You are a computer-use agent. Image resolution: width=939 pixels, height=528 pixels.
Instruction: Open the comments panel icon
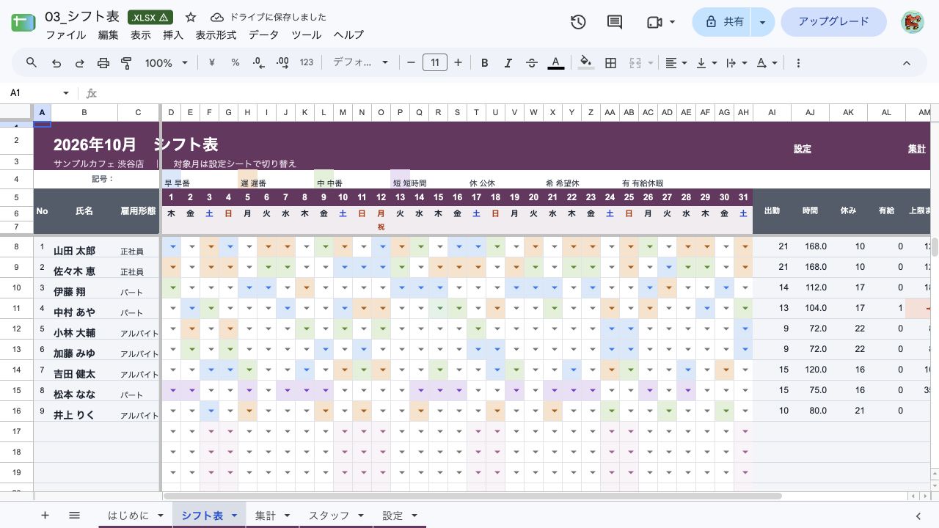point(615,22)
